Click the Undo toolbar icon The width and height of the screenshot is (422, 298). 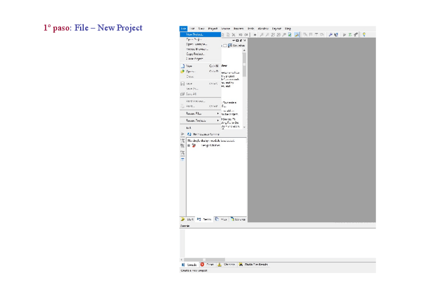[x=240, y=35]
